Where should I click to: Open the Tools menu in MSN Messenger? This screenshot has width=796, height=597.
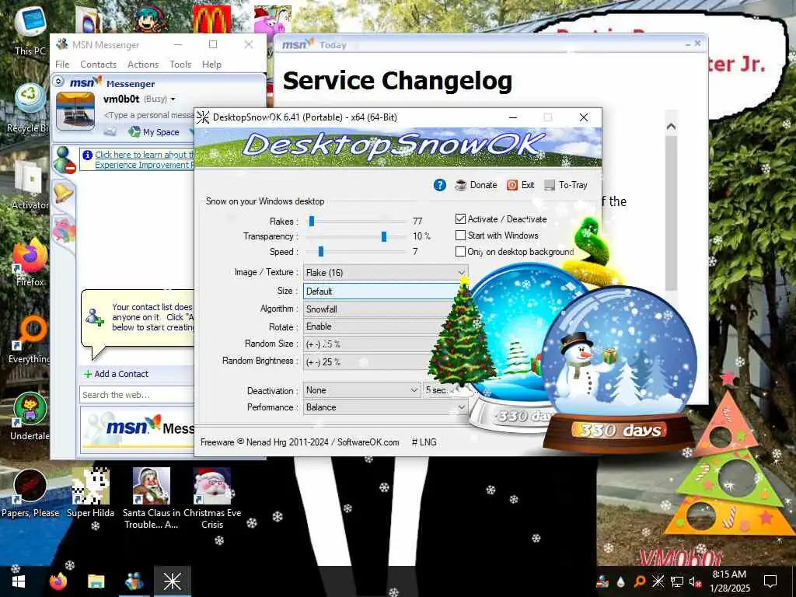coord(180,65)
